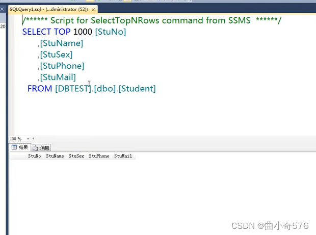Click the StuSex column header
Image resolution: width=316 pixels, height=235 pixels.
[x=76, y=156]
